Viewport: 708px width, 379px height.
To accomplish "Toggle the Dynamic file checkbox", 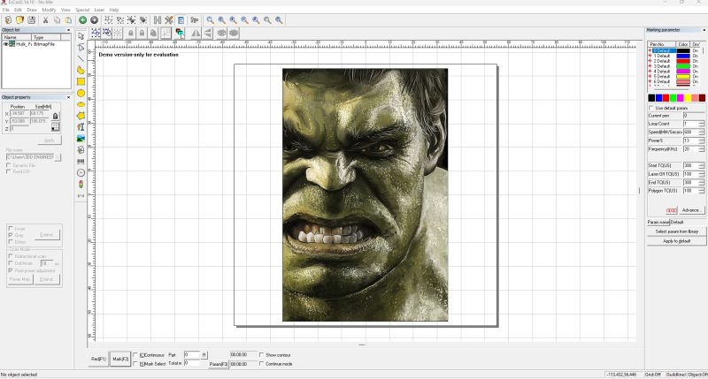I will [x=9, y=165].
